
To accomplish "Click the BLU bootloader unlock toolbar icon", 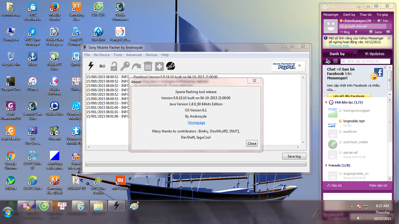I will tap(102, 66).
